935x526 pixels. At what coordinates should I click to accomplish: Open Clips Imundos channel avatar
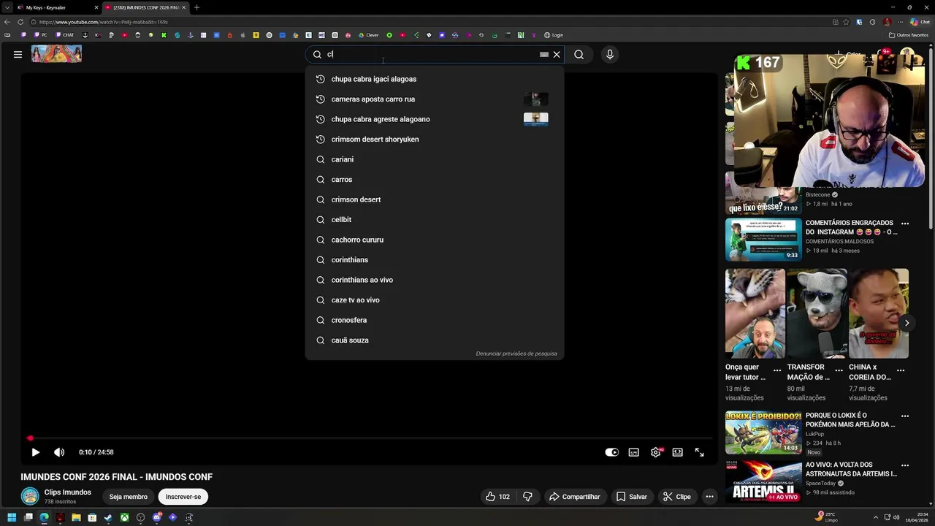30,497
